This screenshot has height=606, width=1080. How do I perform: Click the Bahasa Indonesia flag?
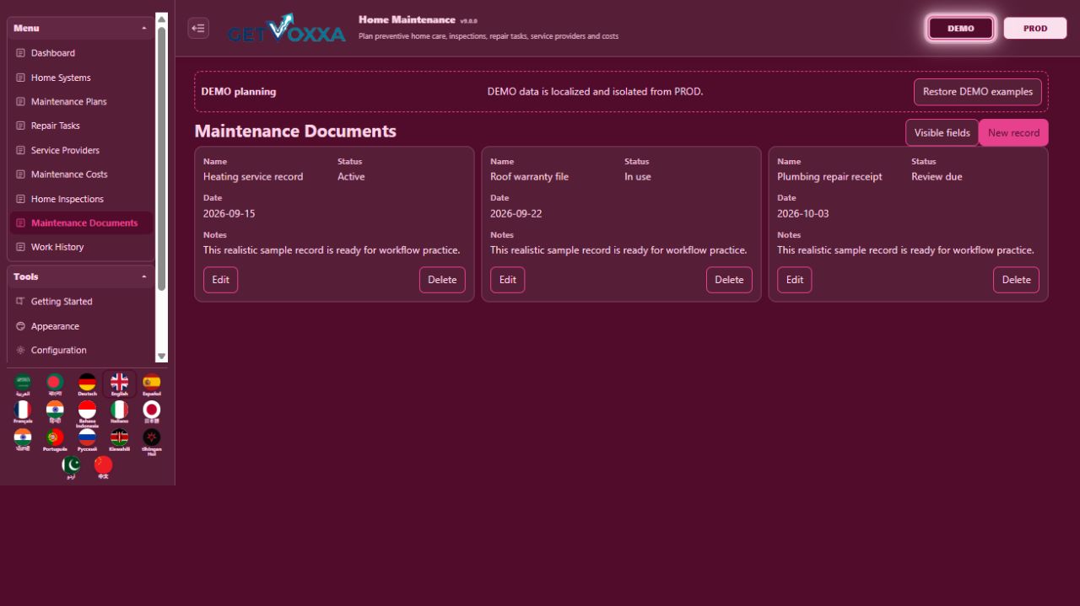87,413
